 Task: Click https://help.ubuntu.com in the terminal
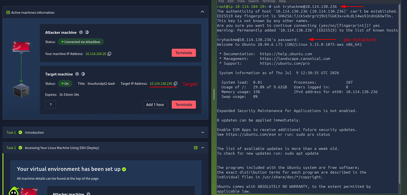click(286, 54)
